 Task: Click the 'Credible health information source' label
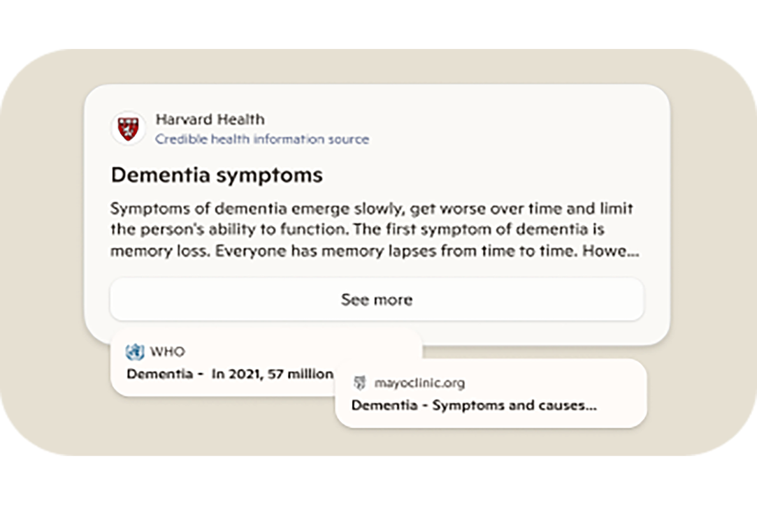[x=262, y=139]
